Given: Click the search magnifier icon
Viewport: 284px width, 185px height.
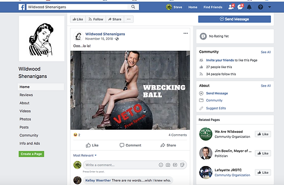Looking at the screenshot, I should [133, 7].
